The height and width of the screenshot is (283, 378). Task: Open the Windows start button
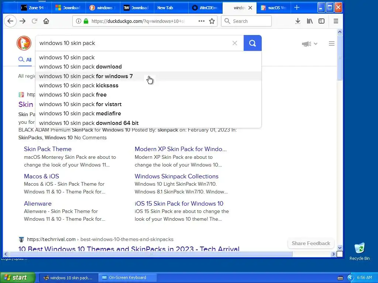point(17,278)
